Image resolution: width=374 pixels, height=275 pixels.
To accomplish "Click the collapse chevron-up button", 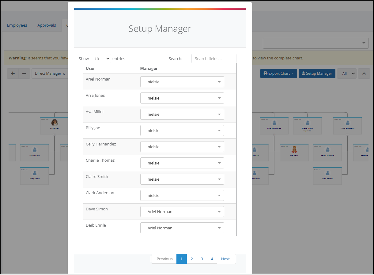I will 364,73.
